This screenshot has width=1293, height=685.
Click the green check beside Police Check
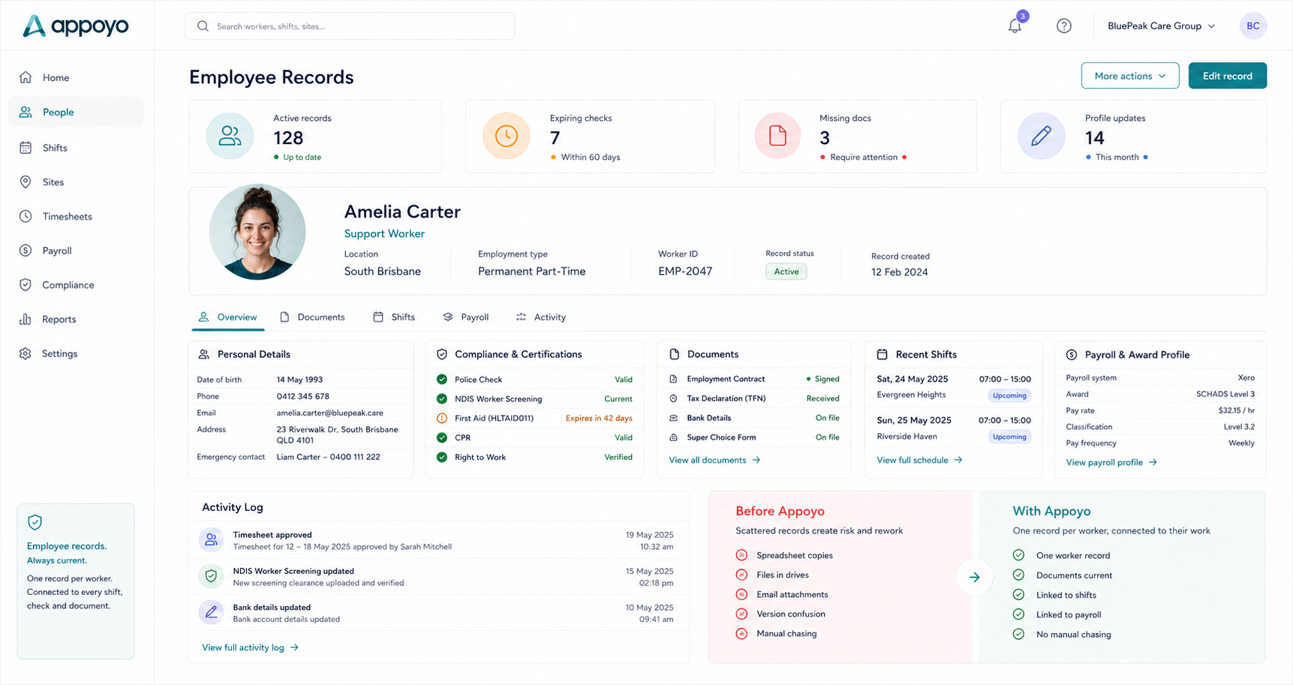pos(442,380)
